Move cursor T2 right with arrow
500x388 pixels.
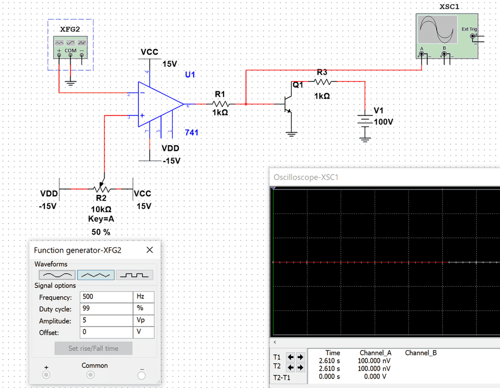(x=300, y=367)
